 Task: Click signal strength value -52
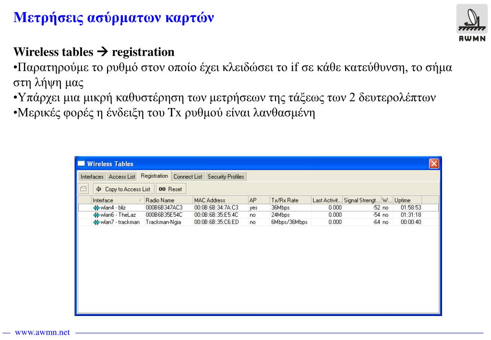coord(376,207)
